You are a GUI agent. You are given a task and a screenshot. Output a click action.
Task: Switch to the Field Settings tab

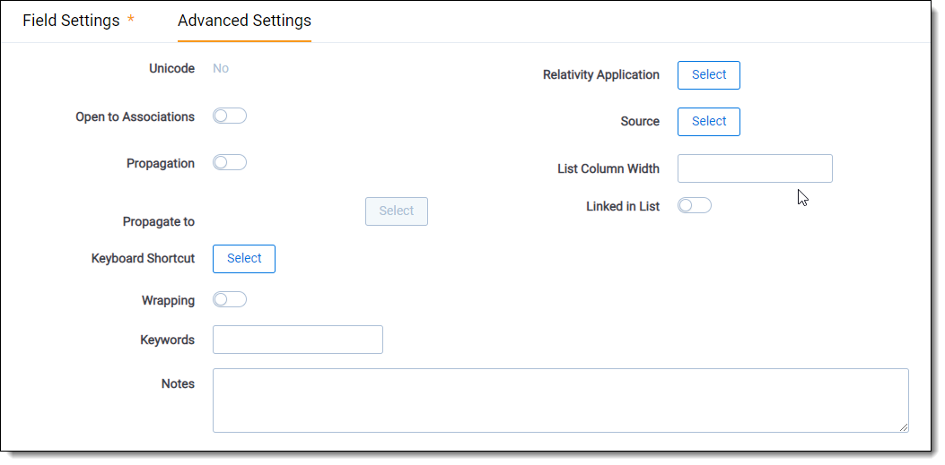coord(71,21)
